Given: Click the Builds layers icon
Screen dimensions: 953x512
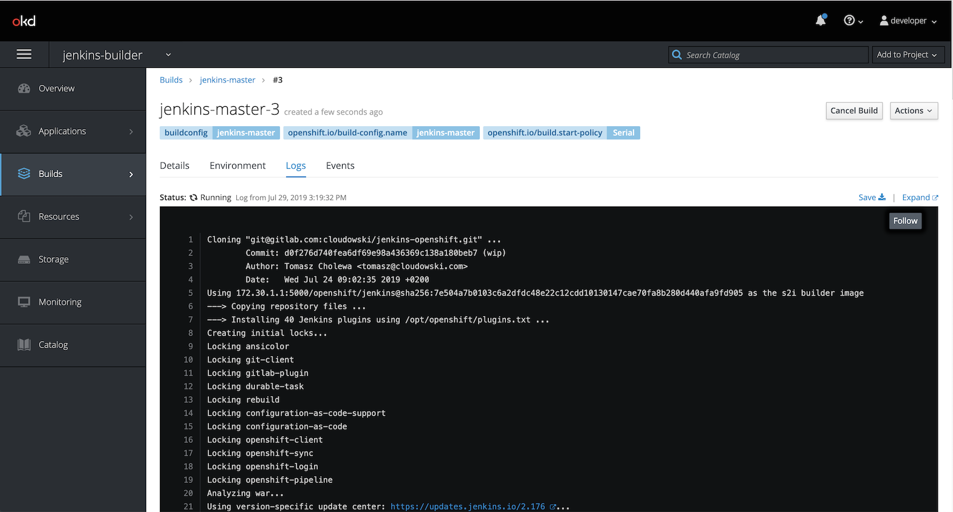Looking at the screenshot, I should pyautogui.click(x=24, y=173).
